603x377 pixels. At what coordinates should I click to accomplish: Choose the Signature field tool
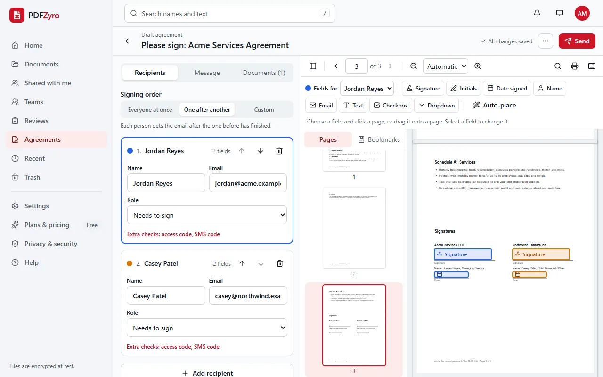423,88
